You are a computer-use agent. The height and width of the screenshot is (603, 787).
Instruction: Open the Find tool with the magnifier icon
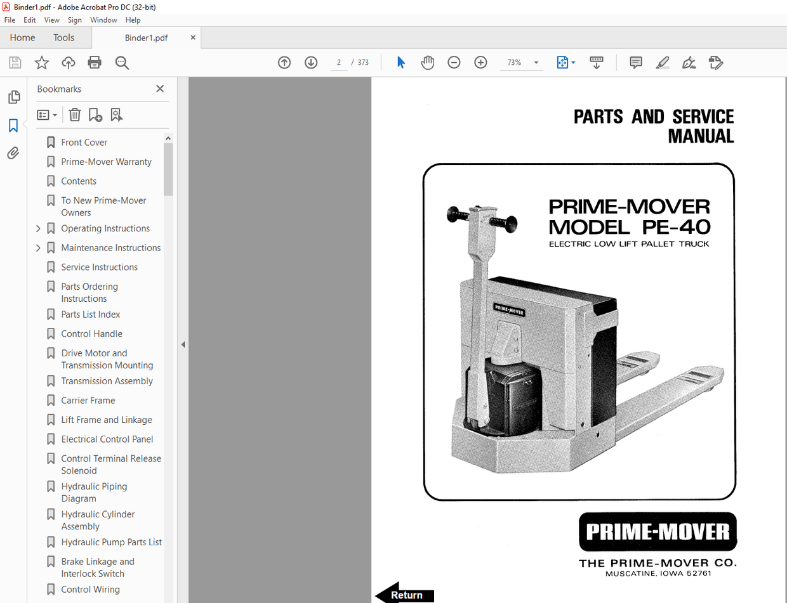pos(122,62)
